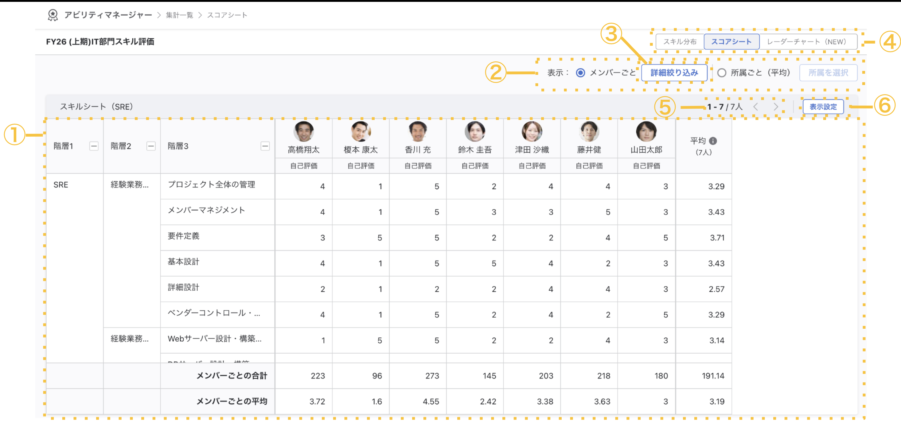
Task: Click 山田太郎's avatar photo
Action: click(646, 131)
